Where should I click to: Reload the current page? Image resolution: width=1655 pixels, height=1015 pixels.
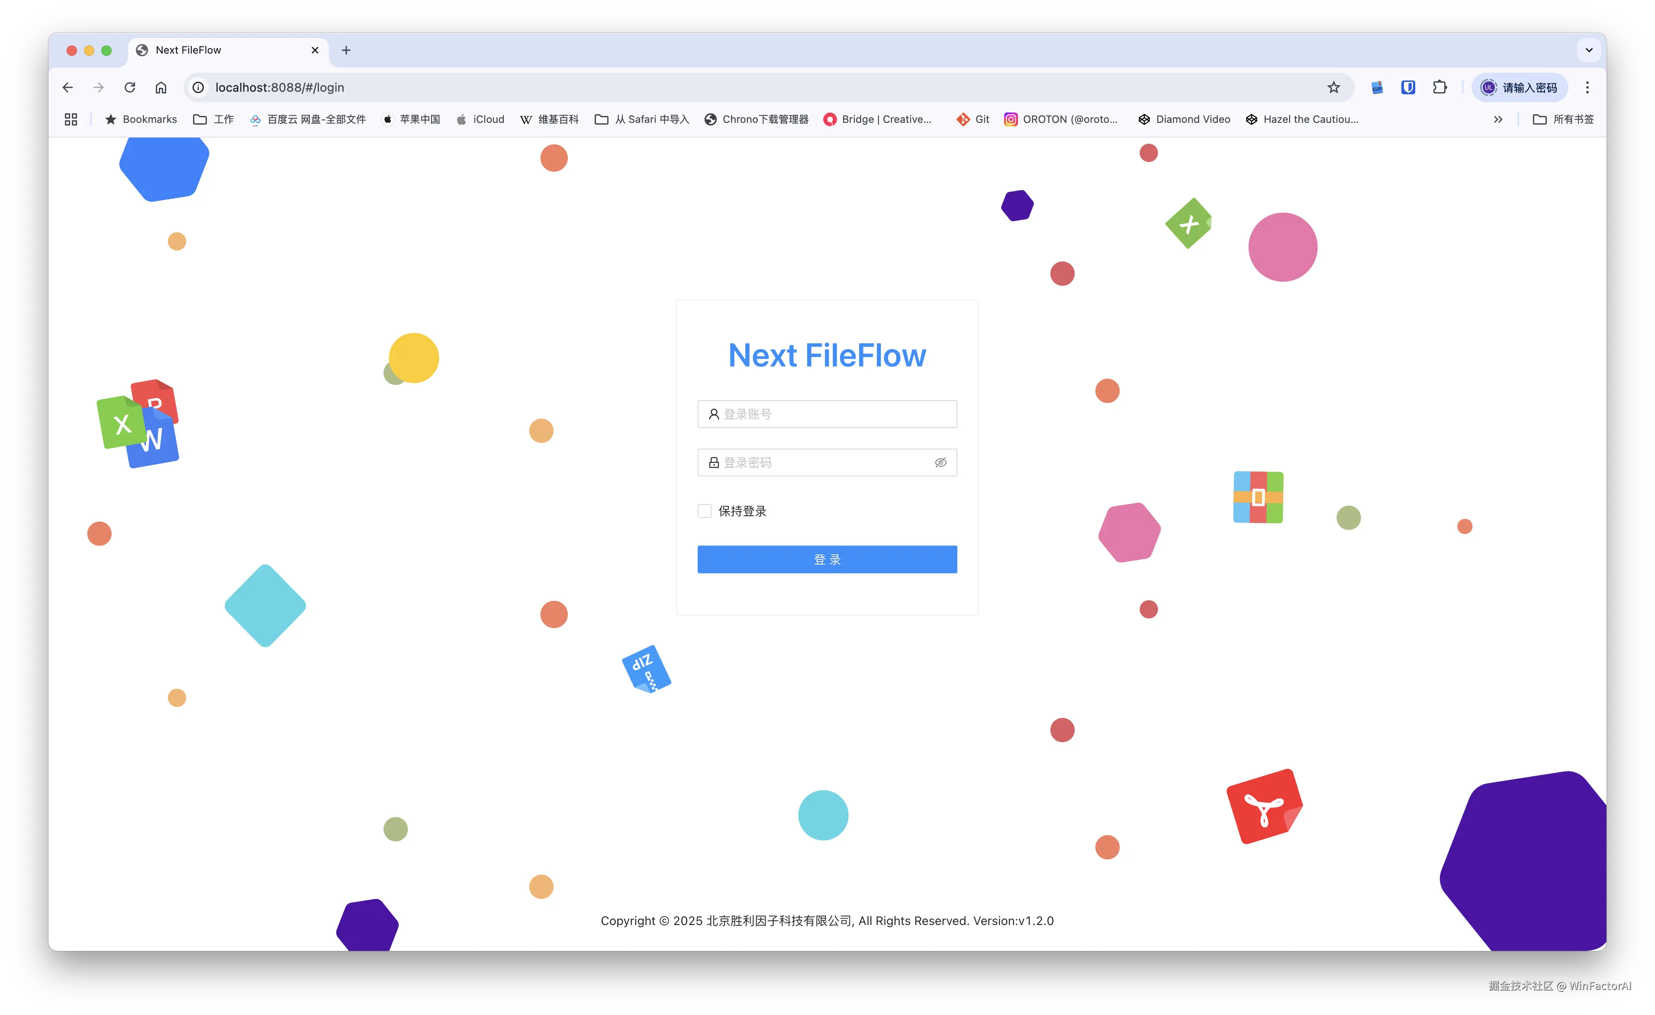pos(130,87)
